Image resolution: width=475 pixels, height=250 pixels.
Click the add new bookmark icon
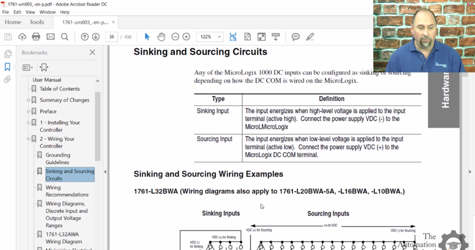(x=44, y=68)
